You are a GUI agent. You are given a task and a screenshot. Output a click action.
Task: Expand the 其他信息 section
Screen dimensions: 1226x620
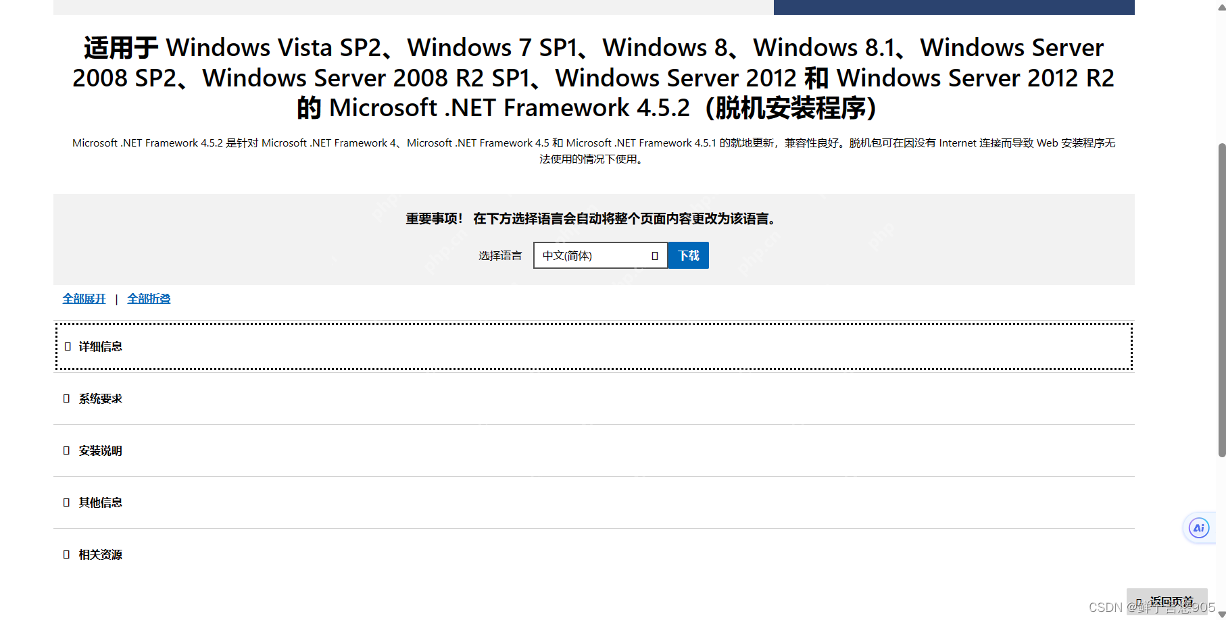[x=100, y=502]
